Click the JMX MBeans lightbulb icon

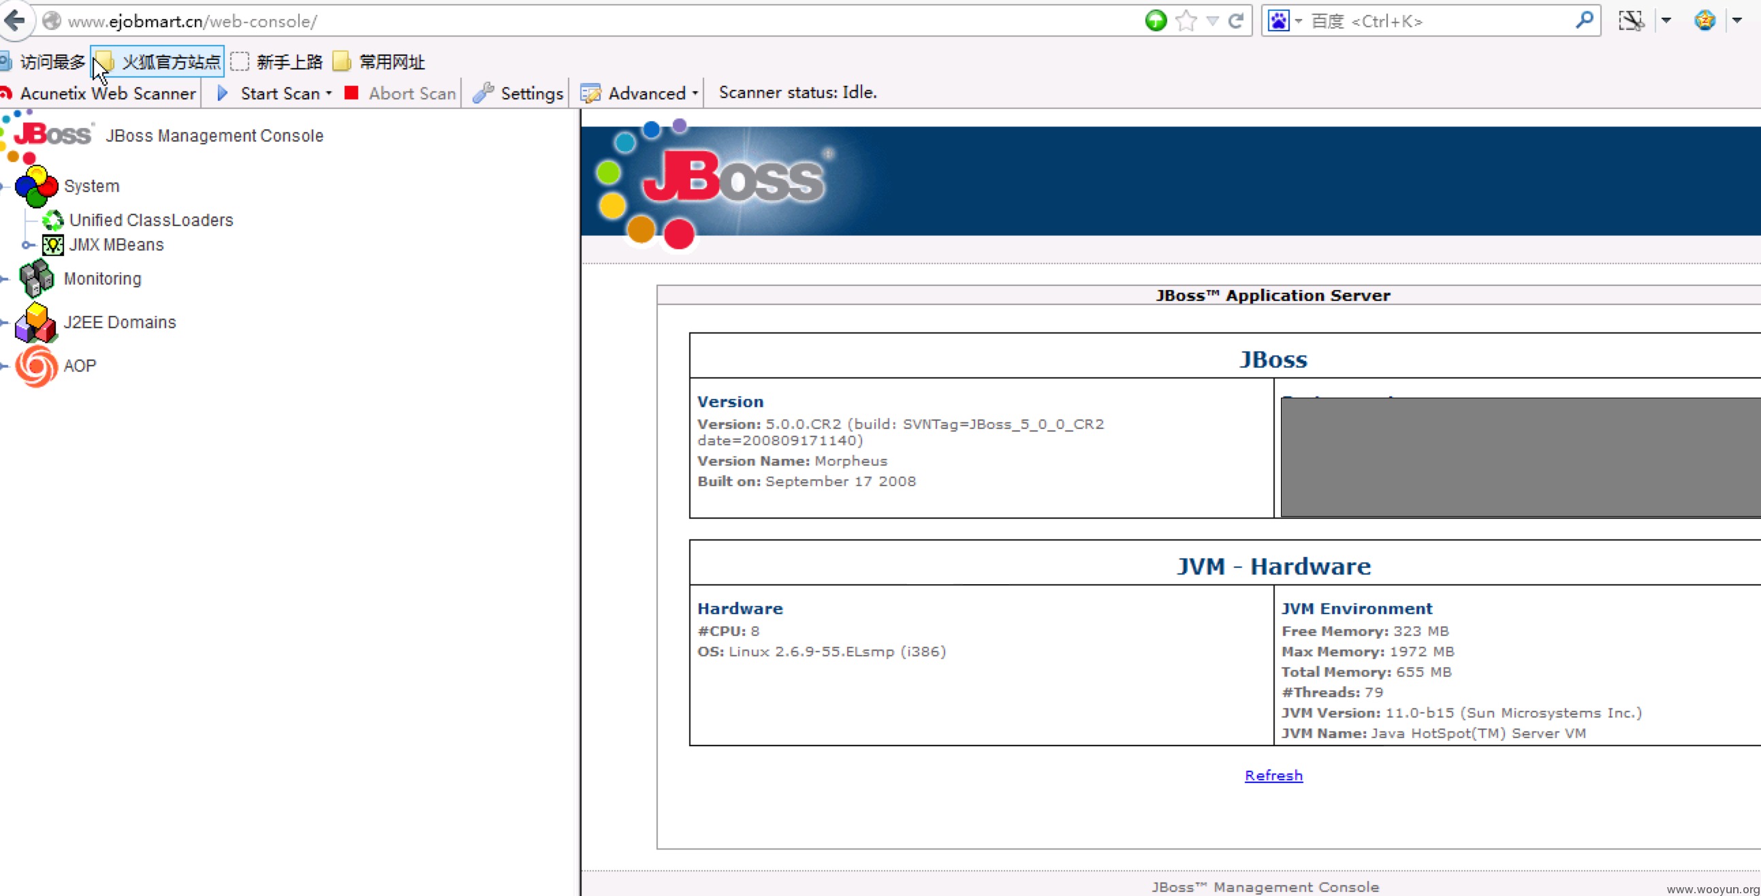(52, 244)
